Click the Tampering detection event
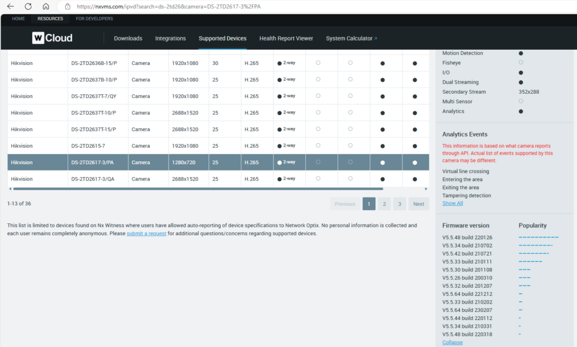 pos(466,196)
